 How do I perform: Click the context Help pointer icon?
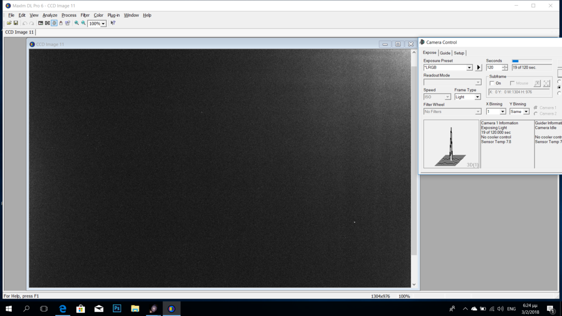tap(113, 23)
